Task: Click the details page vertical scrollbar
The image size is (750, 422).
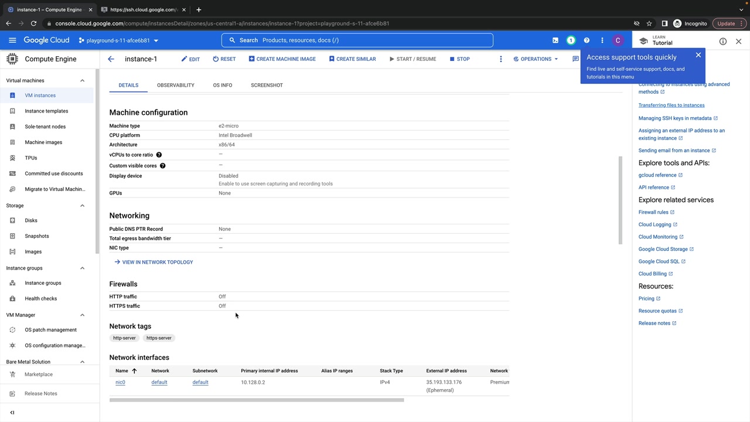Action: pos(620,200)
